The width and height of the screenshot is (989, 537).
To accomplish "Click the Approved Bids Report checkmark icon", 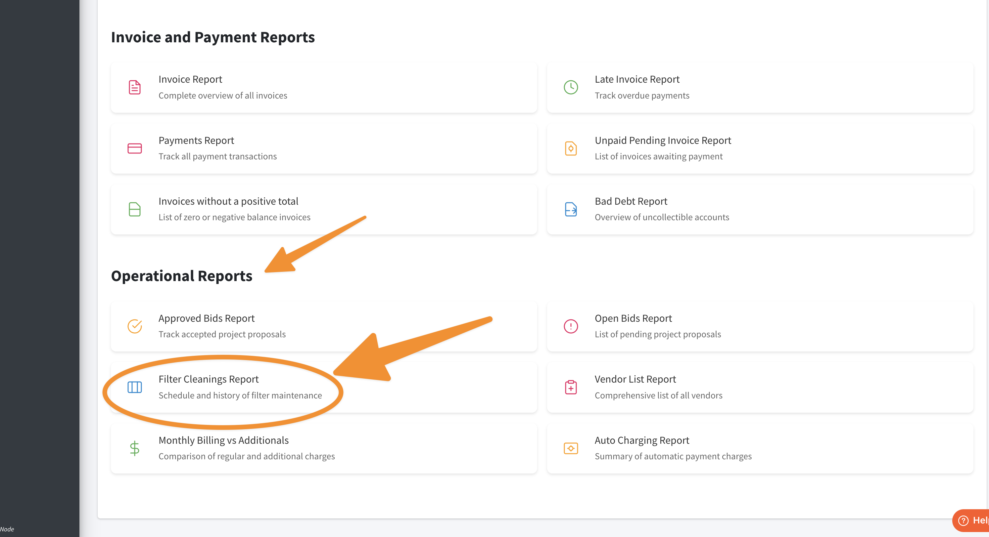I will [134, 326].
